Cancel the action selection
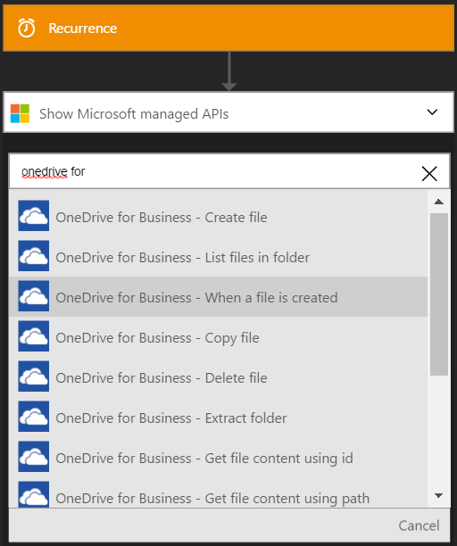457x546 pixels. tap(419, 525)
